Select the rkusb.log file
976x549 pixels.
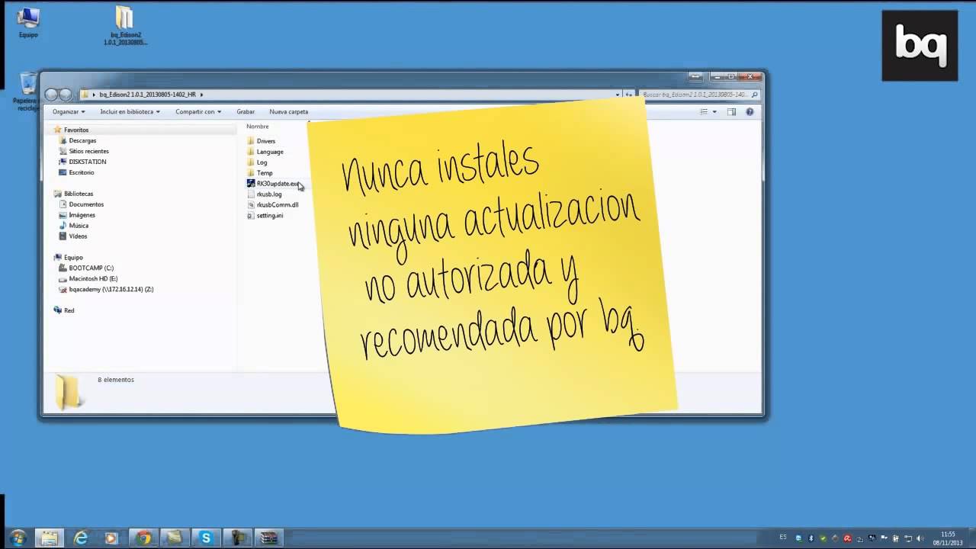coord(264,194)
